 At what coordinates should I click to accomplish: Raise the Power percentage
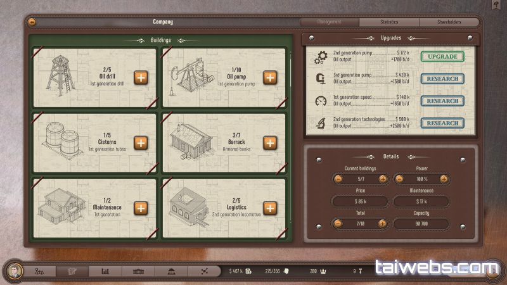[444, 179]
